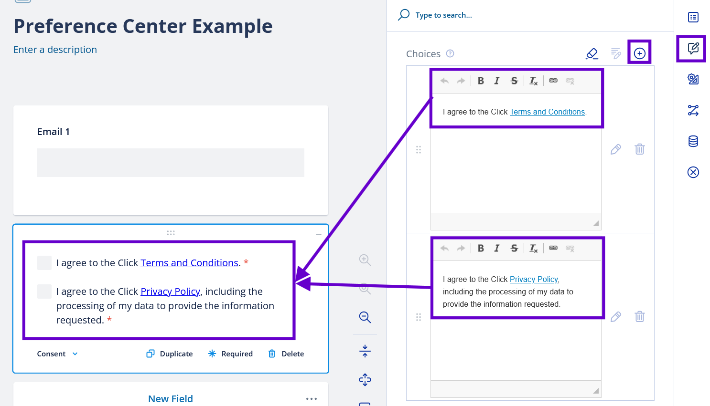The width and height of the screenshot is (710, 406).
Task: Redo in the Privacy Policy editor
Action: pyautogui.click(x=461, y=249)
